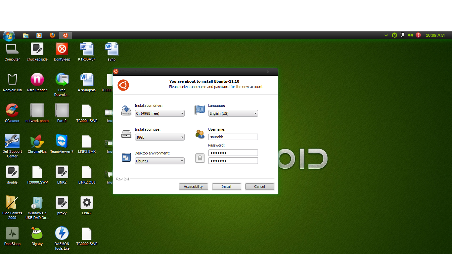Select the synp Word document icon
Screen dimensions: 452x254
(x=112, y=52)
